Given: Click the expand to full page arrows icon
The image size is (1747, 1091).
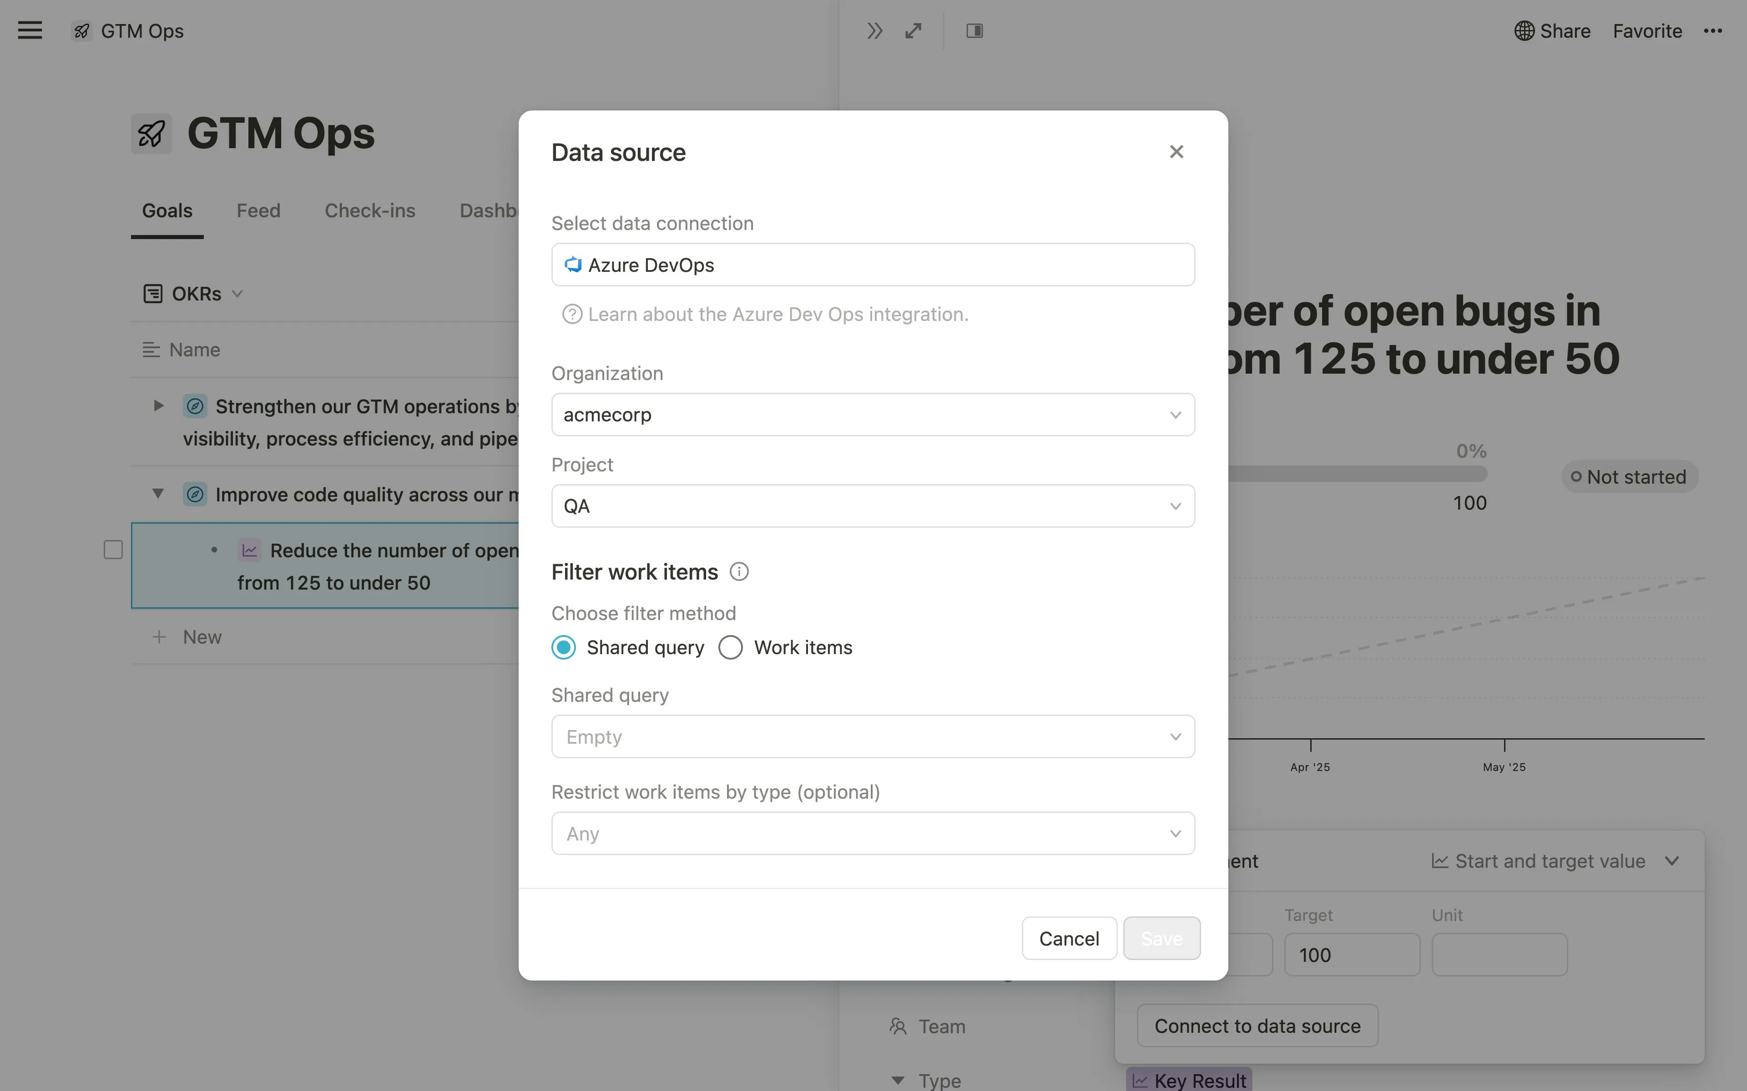Looking at the screenshot, I should (x=913, y=30).
